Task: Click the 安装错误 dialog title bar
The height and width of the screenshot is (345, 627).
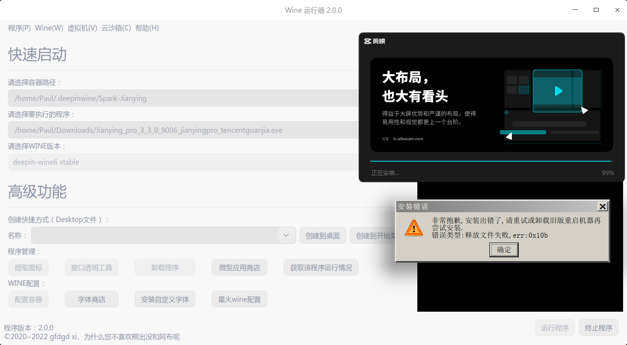Action: (497, 206)
